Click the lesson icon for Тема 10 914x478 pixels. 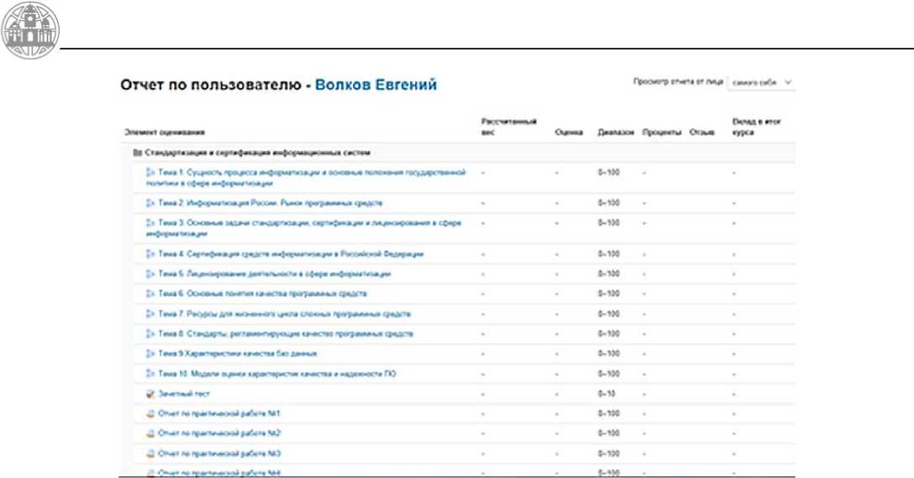tap(150, 374)
